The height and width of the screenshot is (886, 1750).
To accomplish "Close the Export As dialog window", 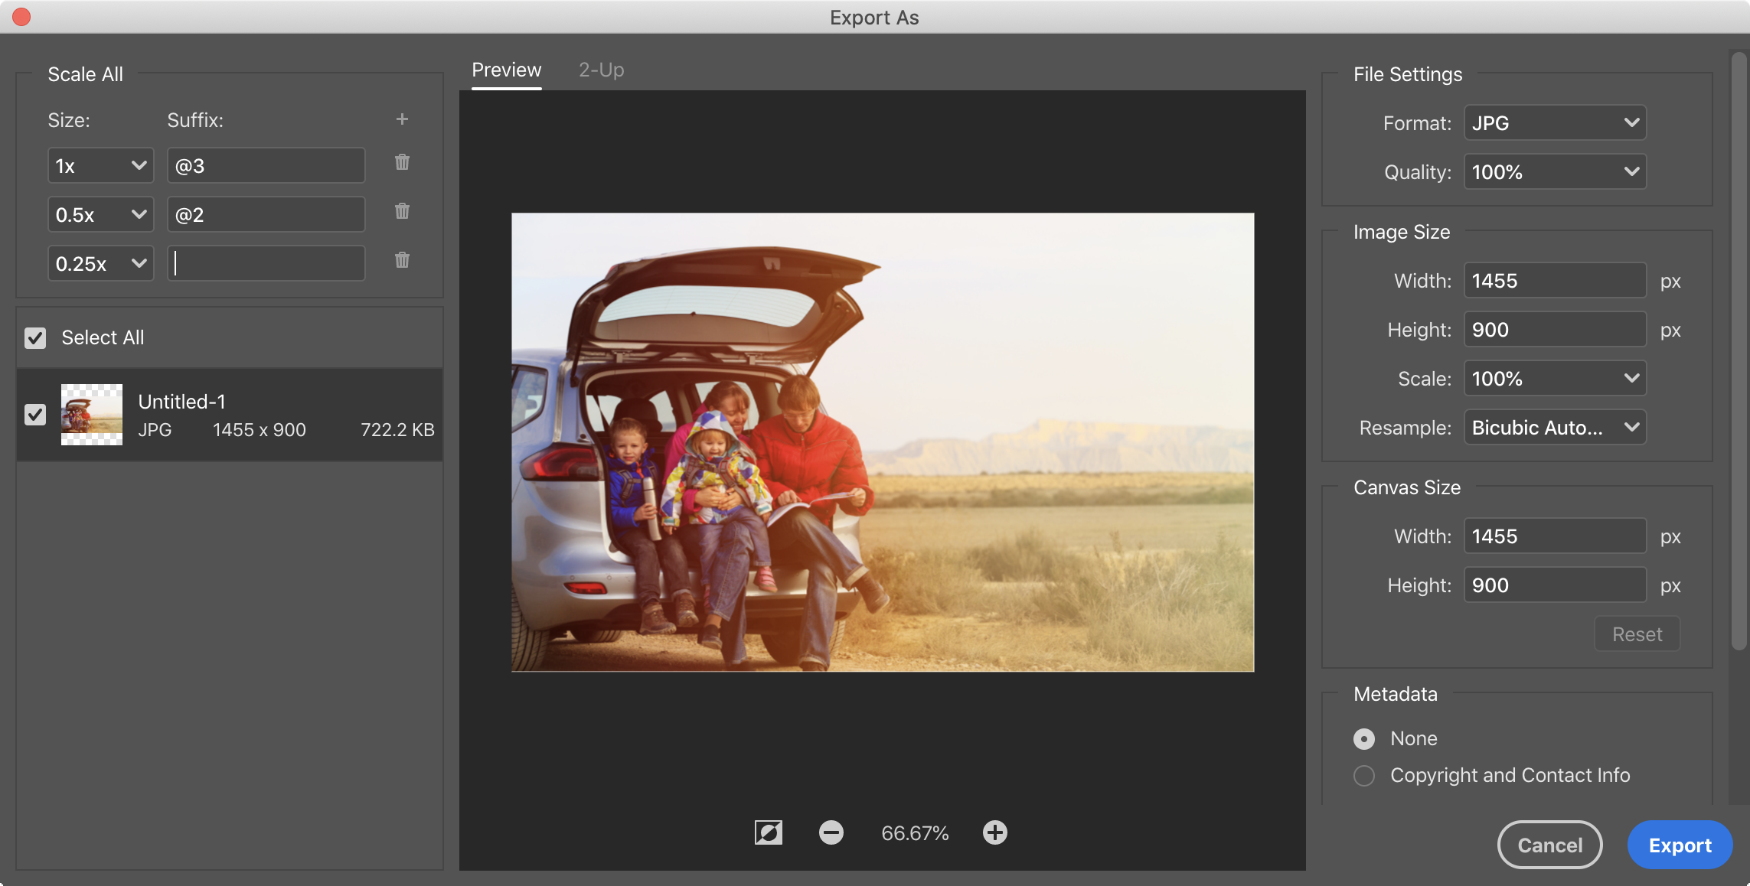I will coord(21,17).
